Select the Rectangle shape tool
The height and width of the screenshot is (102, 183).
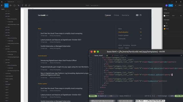tap(14, 5)
